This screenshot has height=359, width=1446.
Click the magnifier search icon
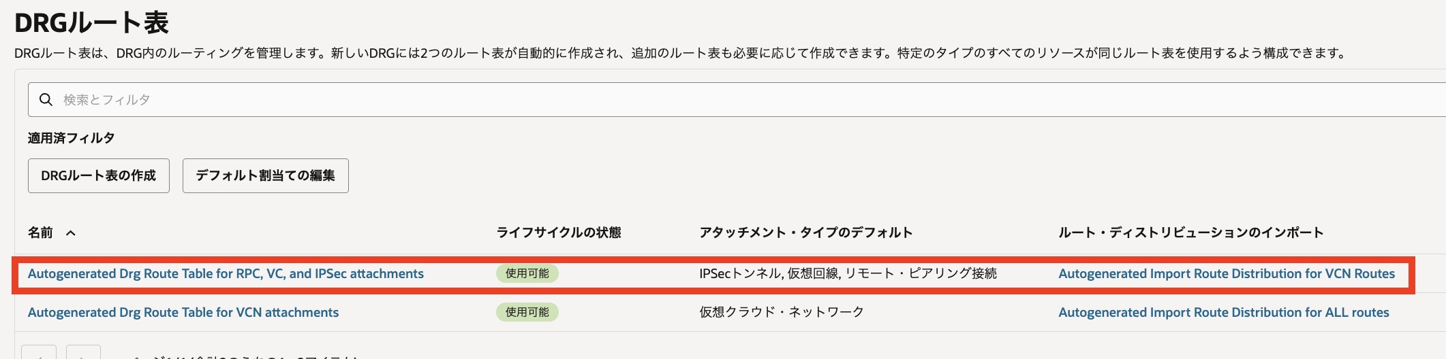pyautogui.click(x=46, y=100)
